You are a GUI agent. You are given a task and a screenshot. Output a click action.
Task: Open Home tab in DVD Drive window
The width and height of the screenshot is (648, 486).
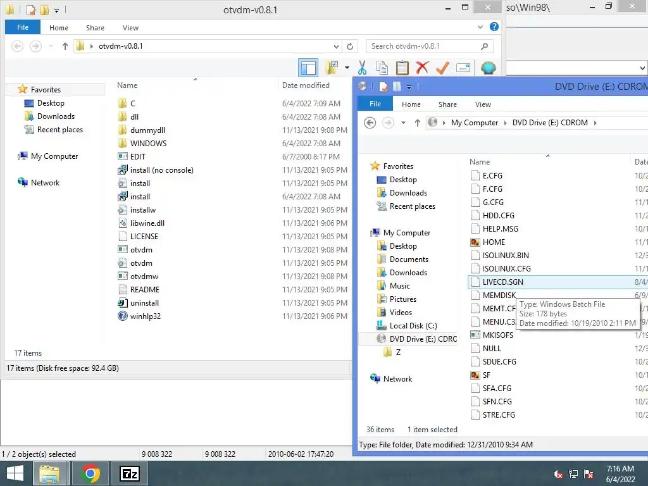tap(411, 104)
